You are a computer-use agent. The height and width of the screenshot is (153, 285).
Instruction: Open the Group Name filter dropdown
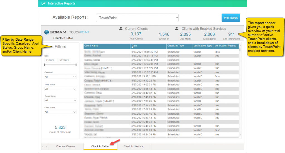tap(60, 100)
